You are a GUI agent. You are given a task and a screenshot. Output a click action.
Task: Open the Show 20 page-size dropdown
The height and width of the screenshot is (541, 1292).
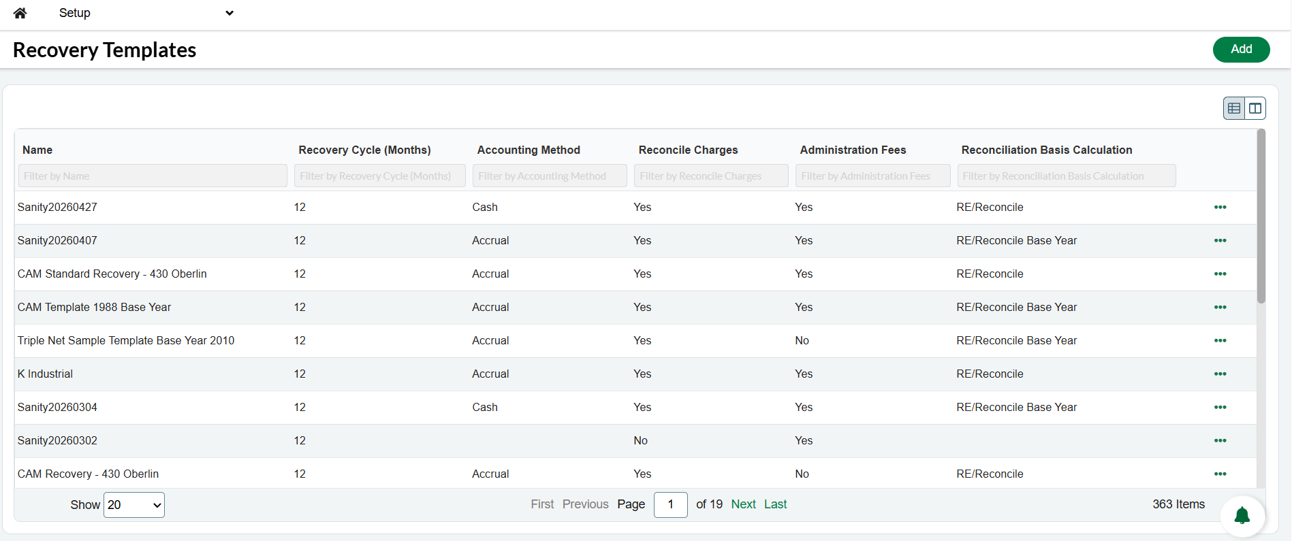(134, 505)
